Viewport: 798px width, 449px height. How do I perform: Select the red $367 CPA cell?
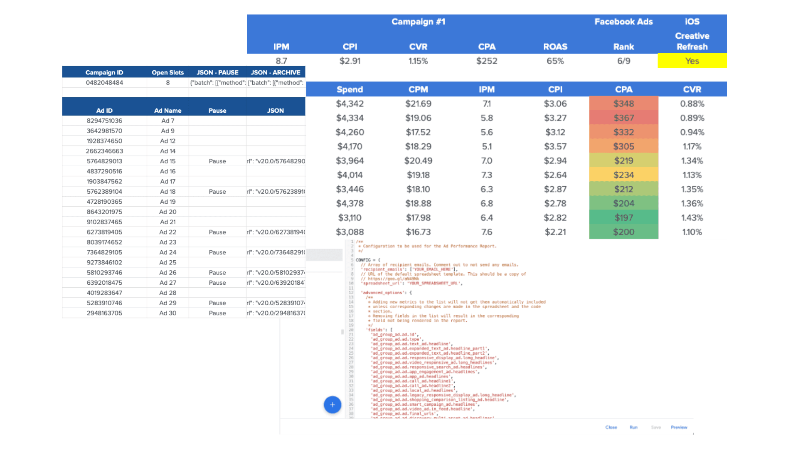pyautogui.click(x=623, y=118)
